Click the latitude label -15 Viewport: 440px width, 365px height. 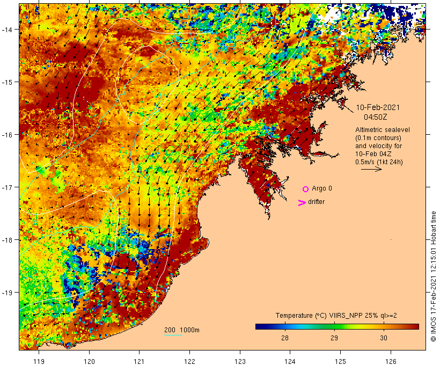(7, 82)
